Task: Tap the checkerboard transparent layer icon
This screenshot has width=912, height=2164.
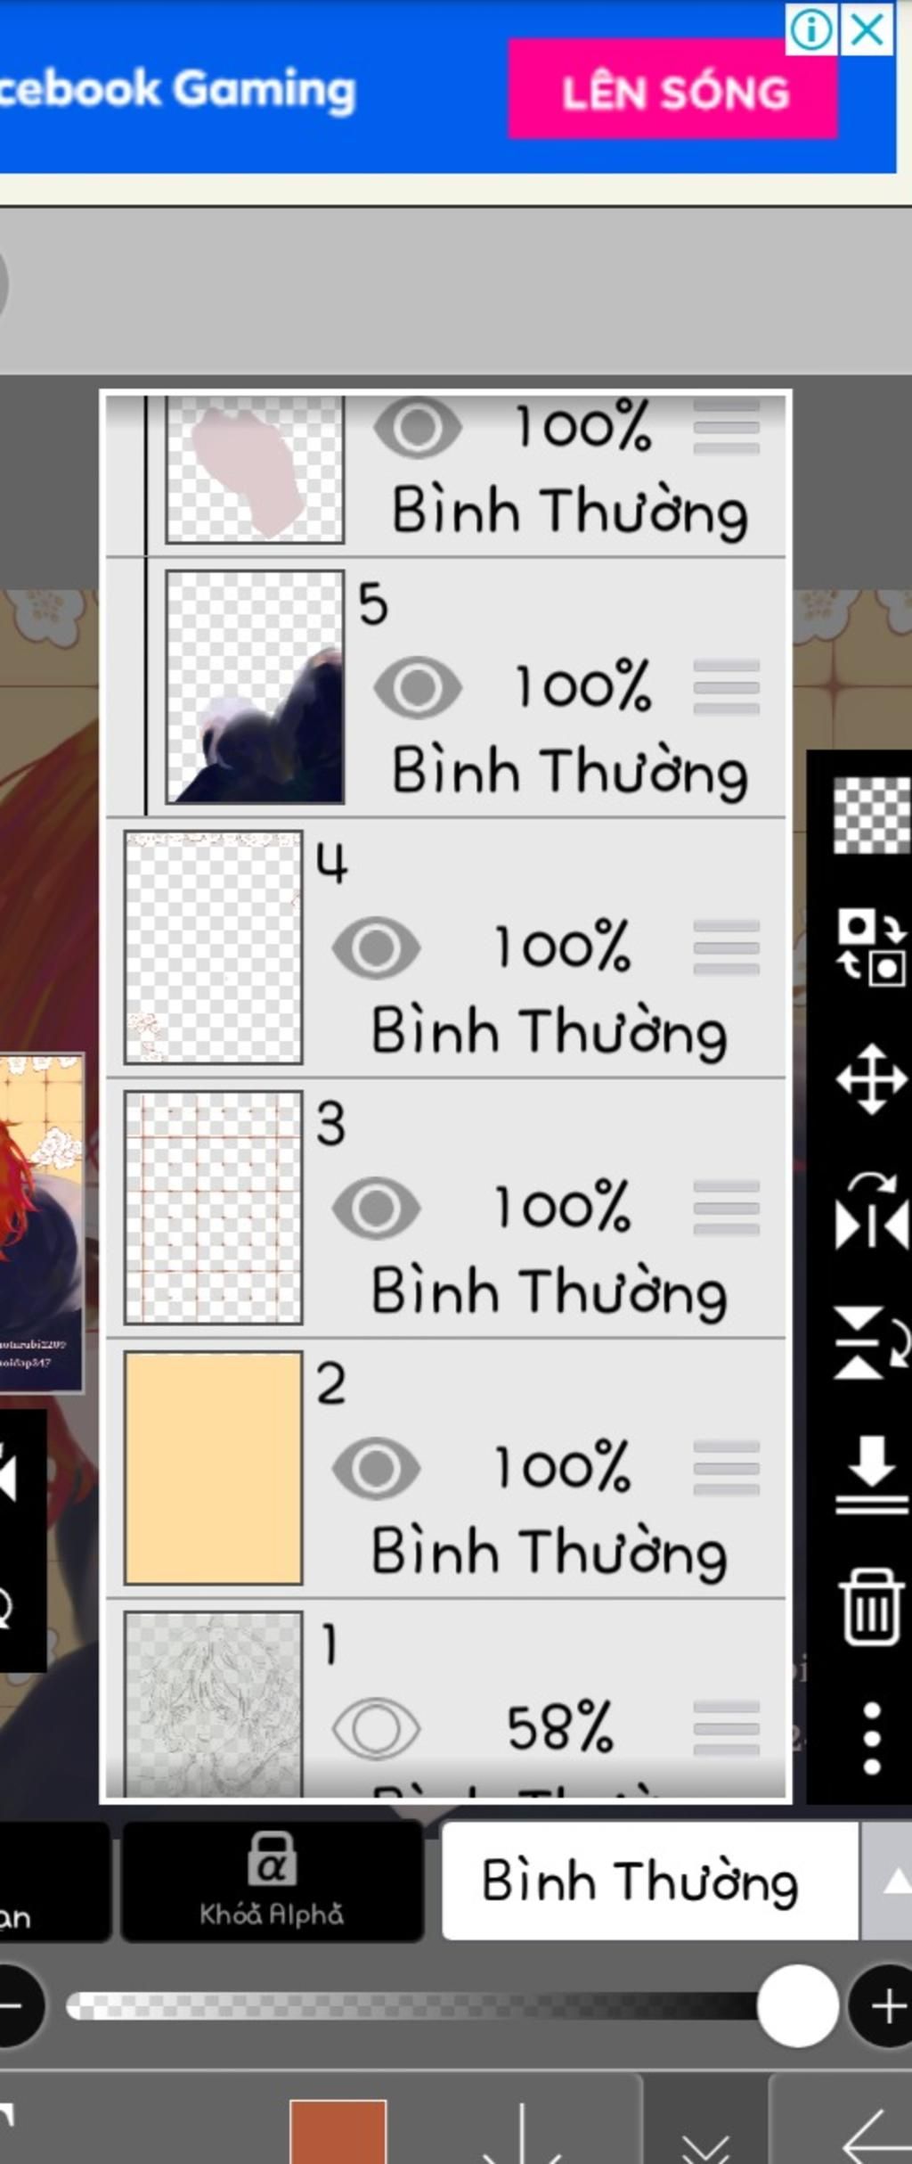Action: [871, 816]
